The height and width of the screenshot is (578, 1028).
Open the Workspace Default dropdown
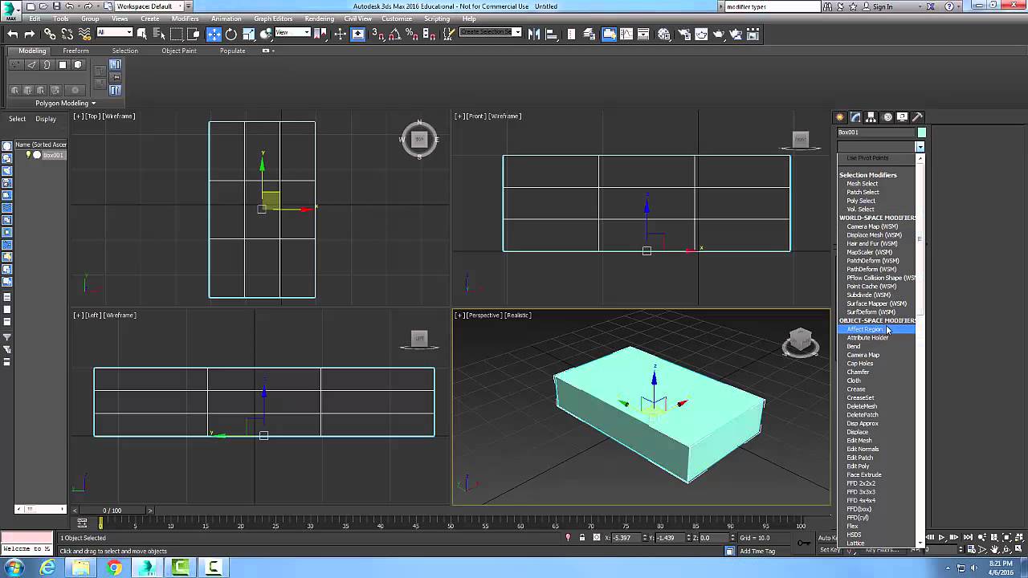pos(149,6)
